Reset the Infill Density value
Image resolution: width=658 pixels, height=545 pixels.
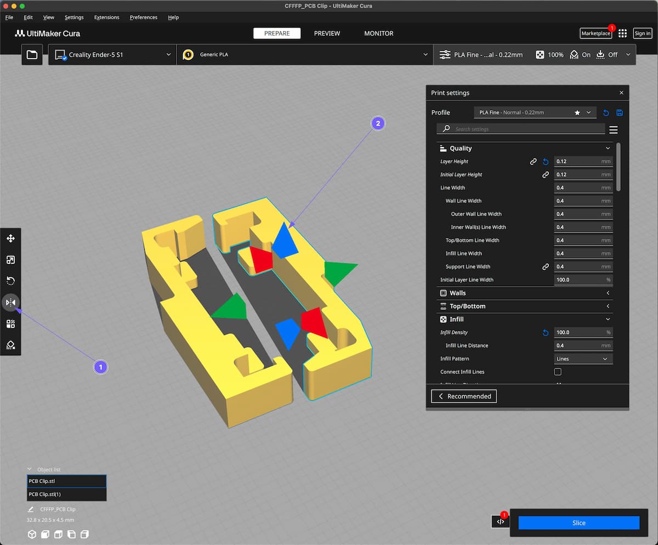pyautogui.click(x=546, y=333)
